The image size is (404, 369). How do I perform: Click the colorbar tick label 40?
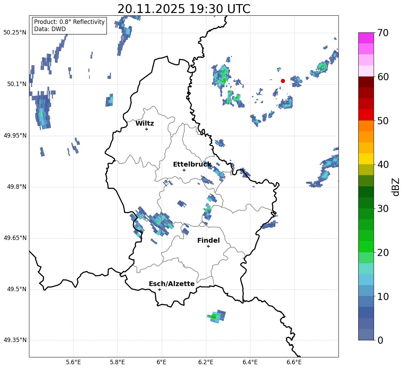coord(383,165)
